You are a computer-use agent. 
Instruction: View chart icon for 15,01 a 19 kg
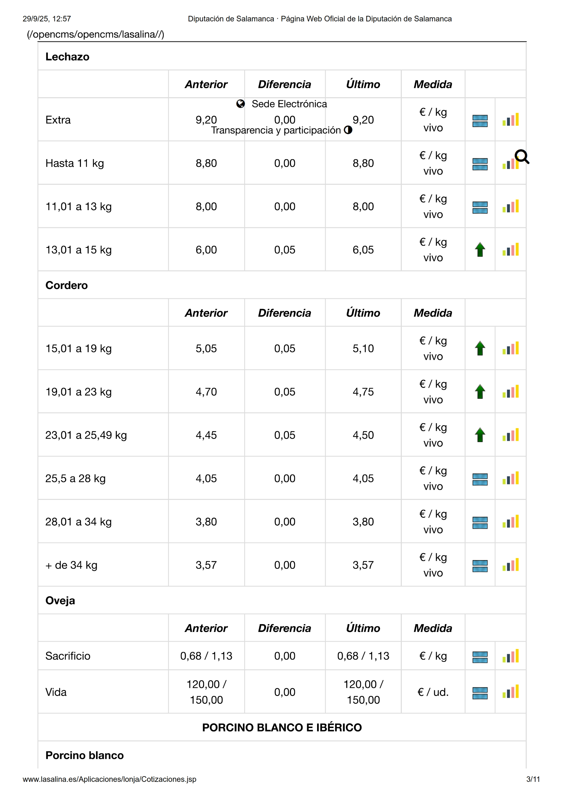point(510,349)
